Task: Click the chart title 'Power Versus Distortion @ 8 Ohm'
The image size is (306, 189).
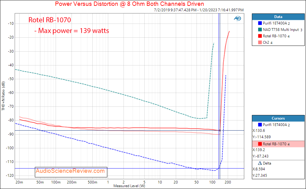Action: 130,4
